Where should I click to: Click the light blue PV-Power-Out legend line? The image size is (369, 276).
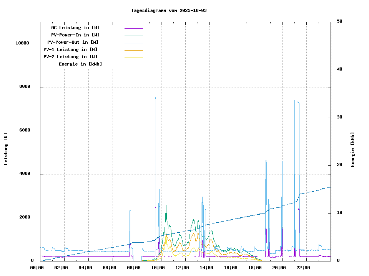133,43
